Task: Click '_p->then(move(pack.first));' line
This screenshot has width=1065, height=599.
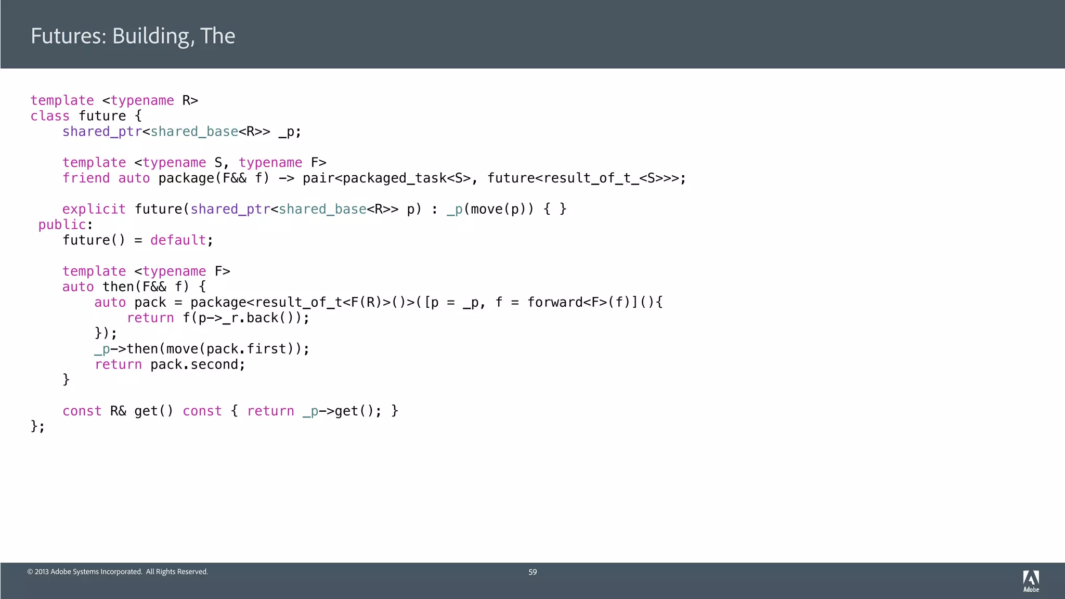Action: point(202,349)
